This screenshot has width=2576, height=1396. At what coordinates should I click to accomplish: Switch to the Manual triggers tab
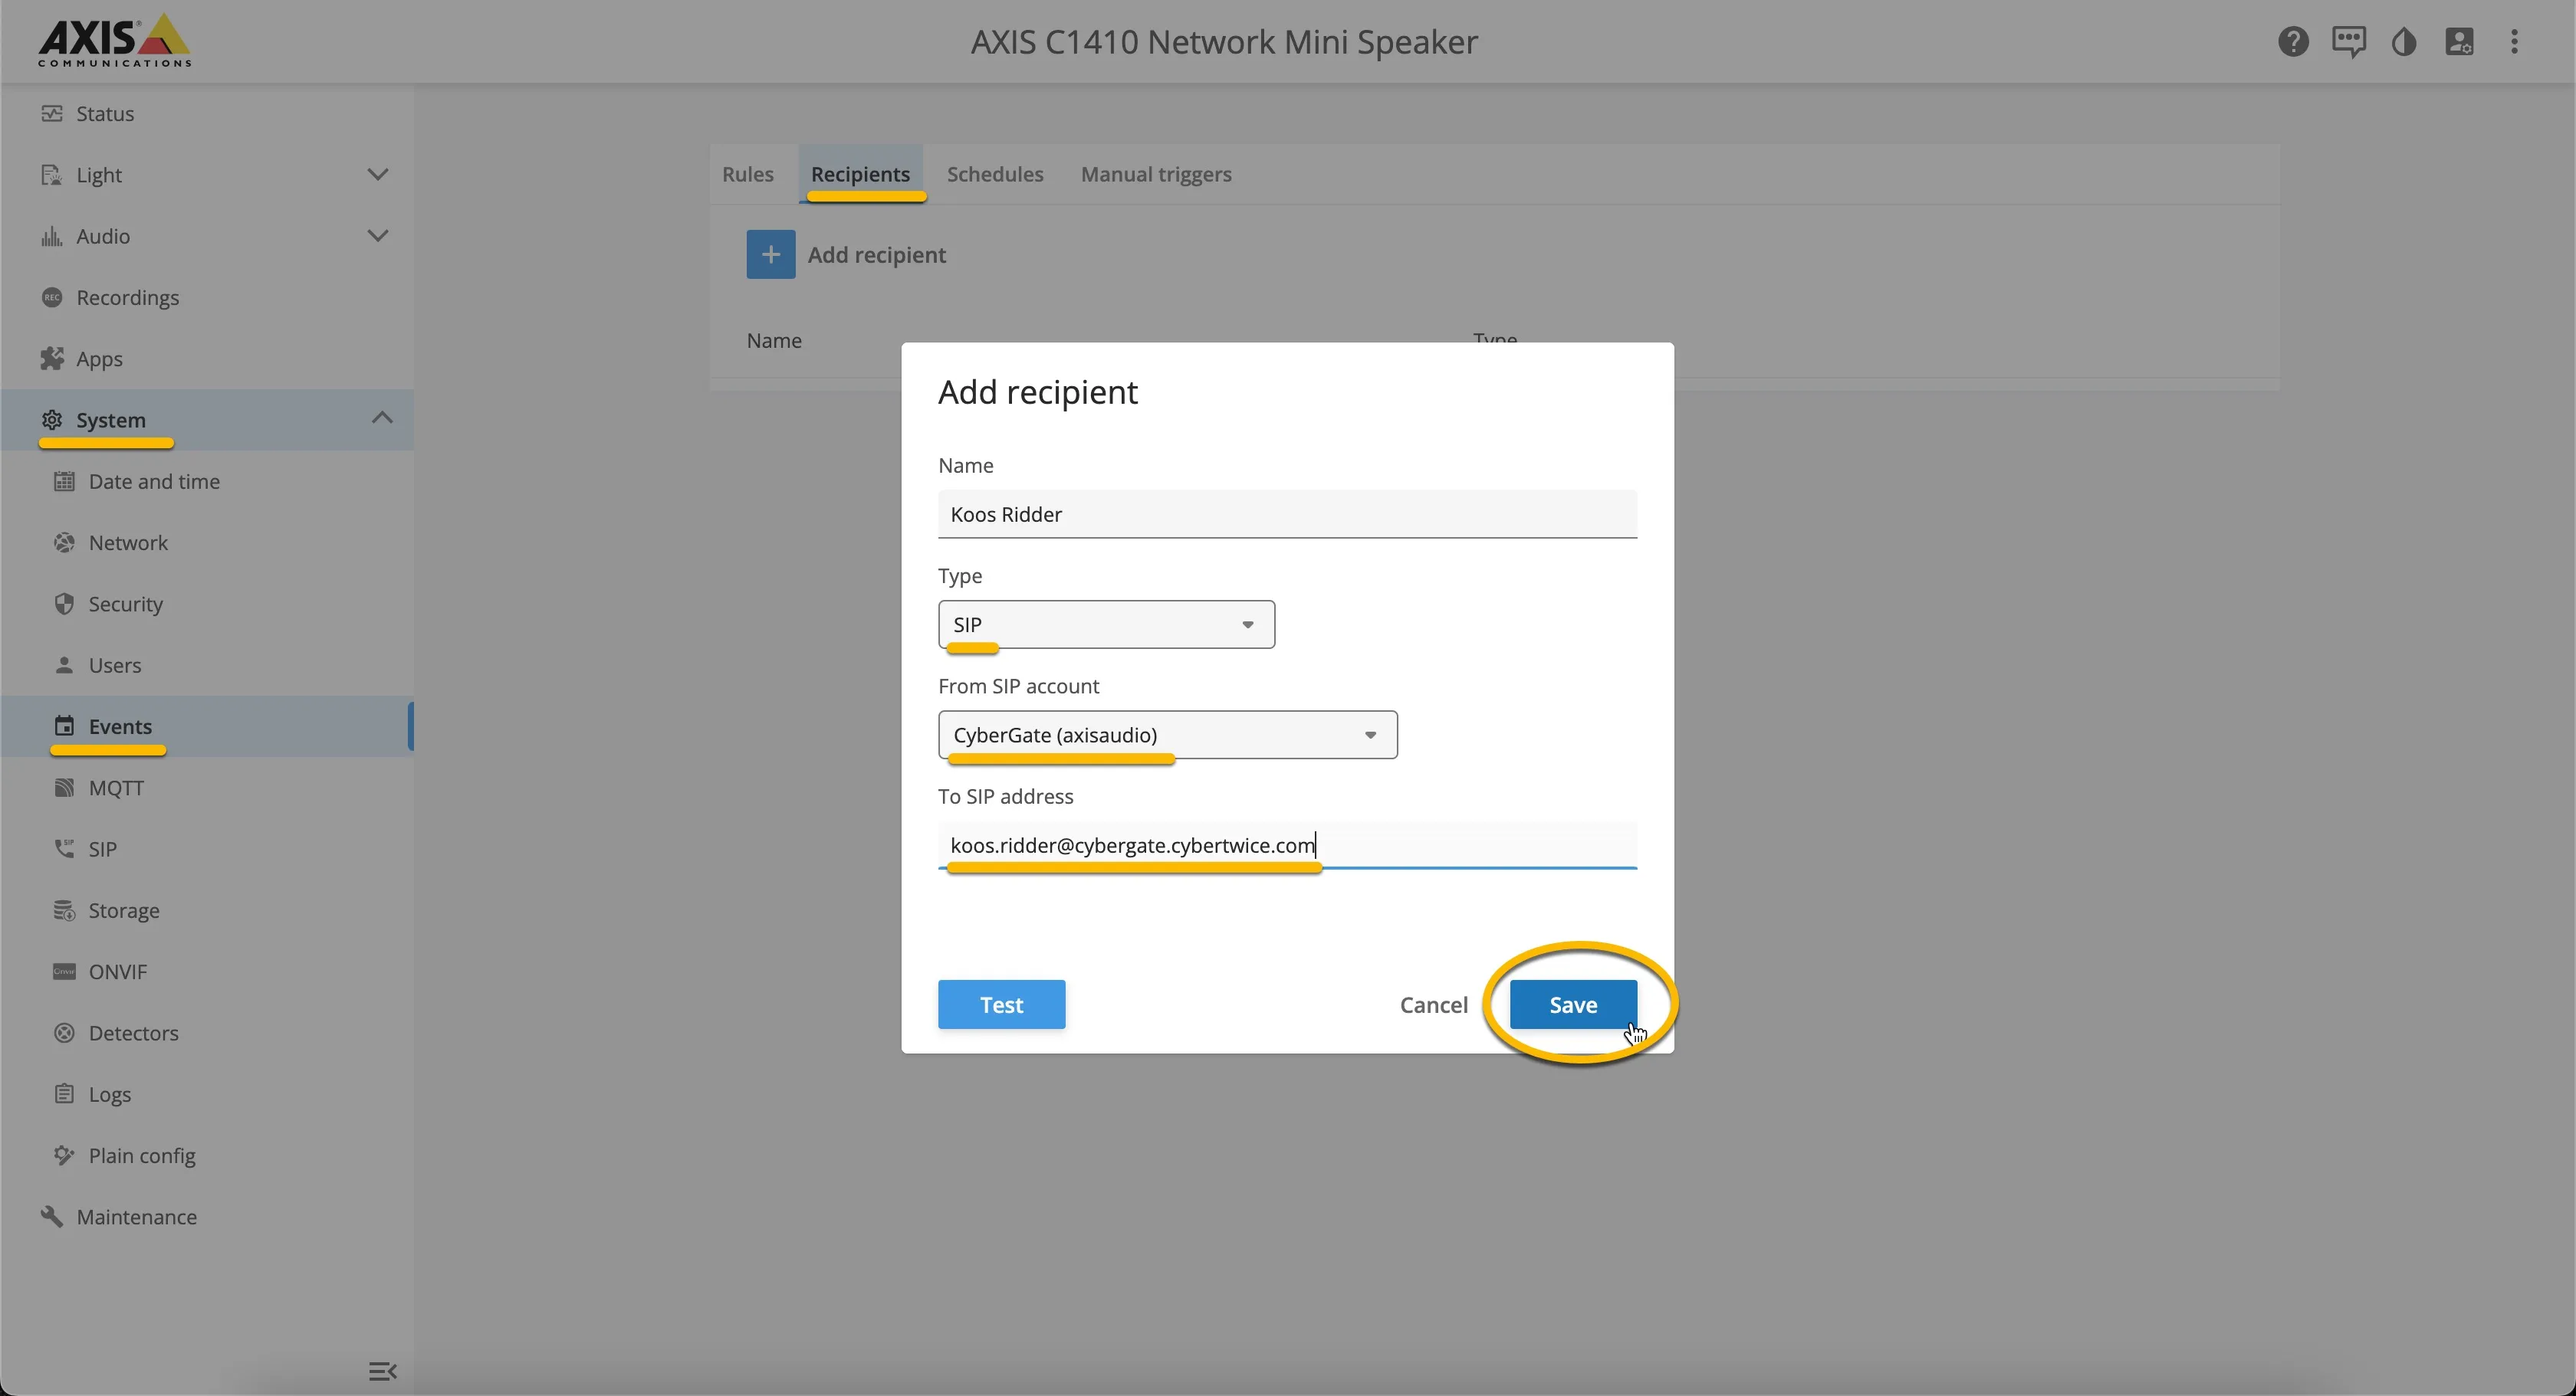[1156, 175]
